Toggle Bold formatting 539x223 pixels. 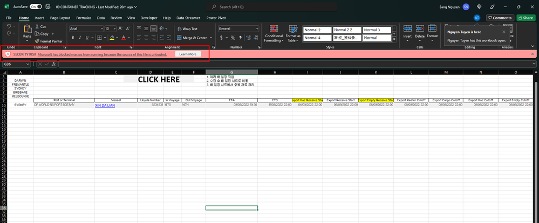click(x=73, y=38)
